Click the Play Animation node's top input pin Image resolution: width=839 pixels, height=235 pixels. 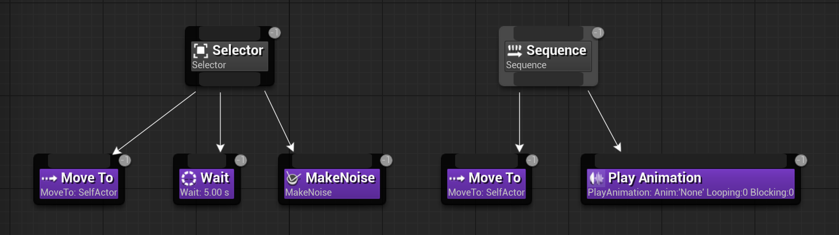tap(691, 161)
